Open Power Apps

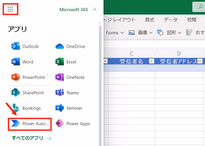pos(73,123)
